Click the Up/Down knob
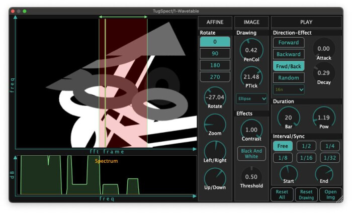The height and width of the screenshot is (213, 352). click(x=215, y=178)
